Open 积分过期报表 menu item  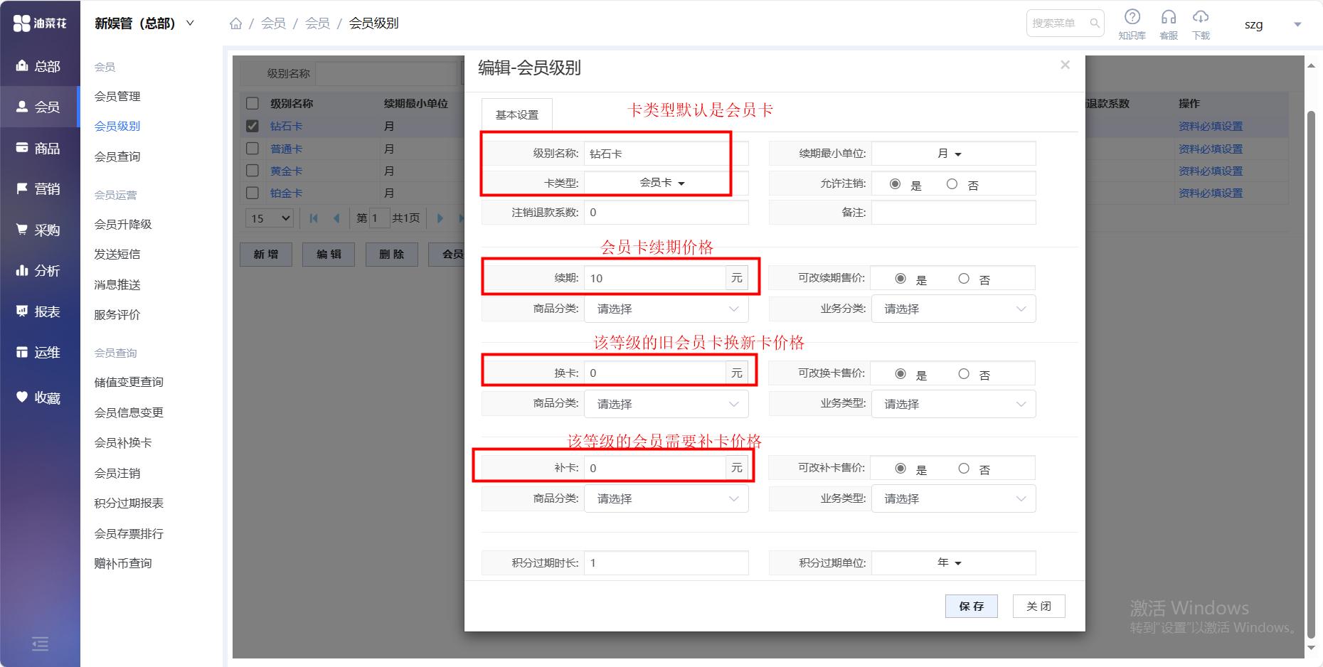(x=129, y=503)
